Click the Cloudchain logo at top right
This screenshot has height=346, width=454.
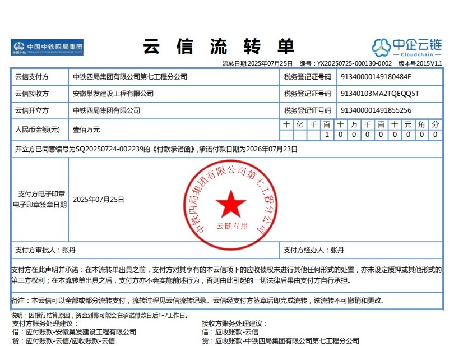(407, 47)
